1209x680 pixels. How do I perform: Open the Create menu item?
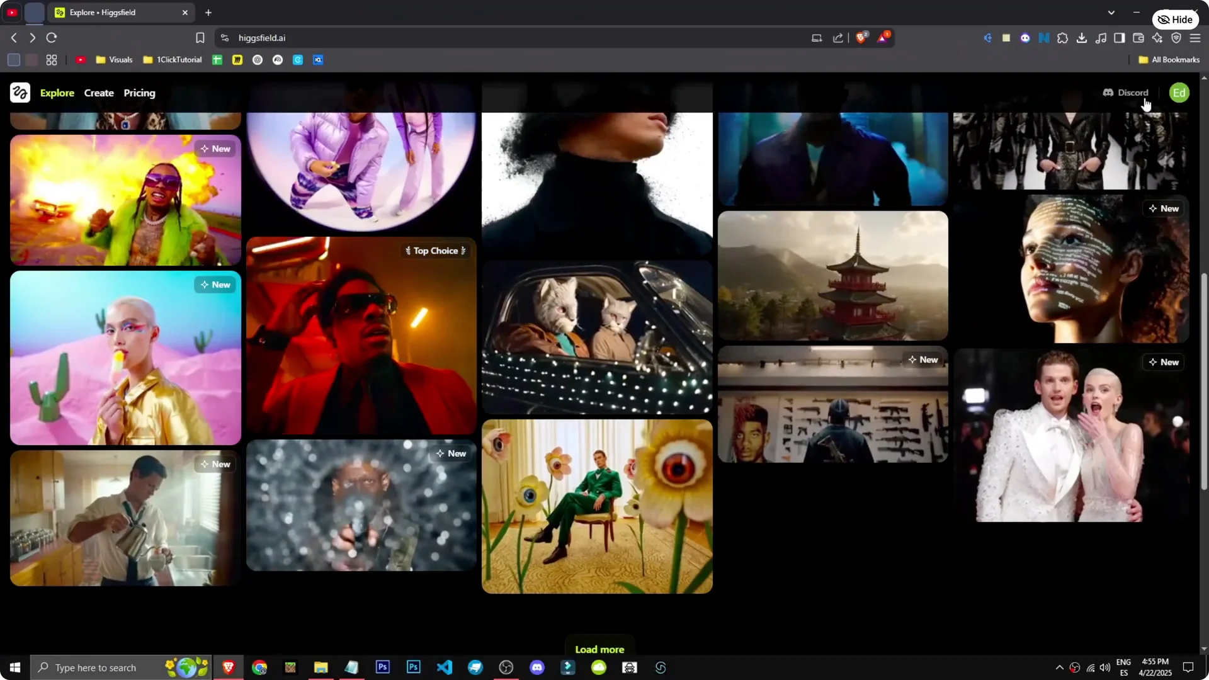click(x=99, y=93)
